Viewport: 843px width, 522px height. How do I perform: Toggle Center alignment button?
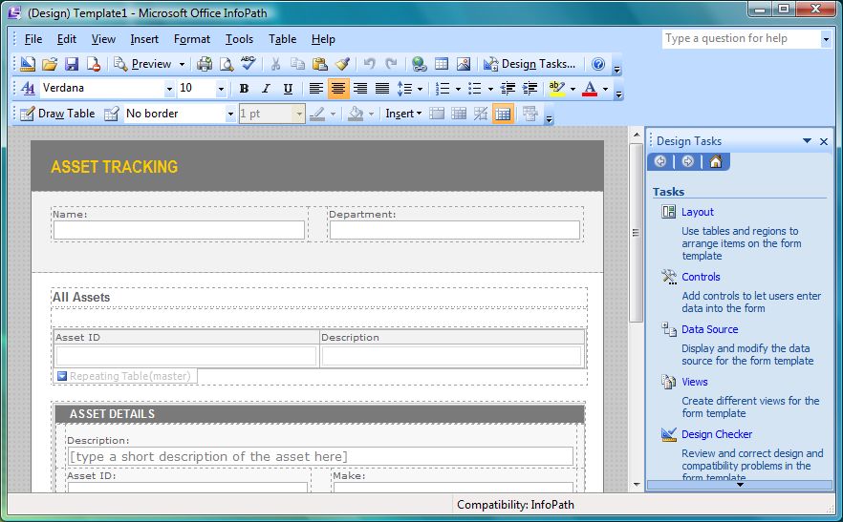pyautogui.click(x=338, y=88)
